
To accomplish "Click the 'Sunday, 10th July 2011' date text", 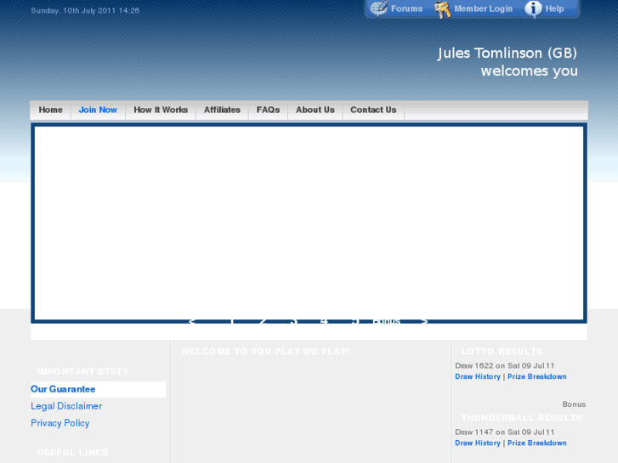I will [x=73, y=11].
